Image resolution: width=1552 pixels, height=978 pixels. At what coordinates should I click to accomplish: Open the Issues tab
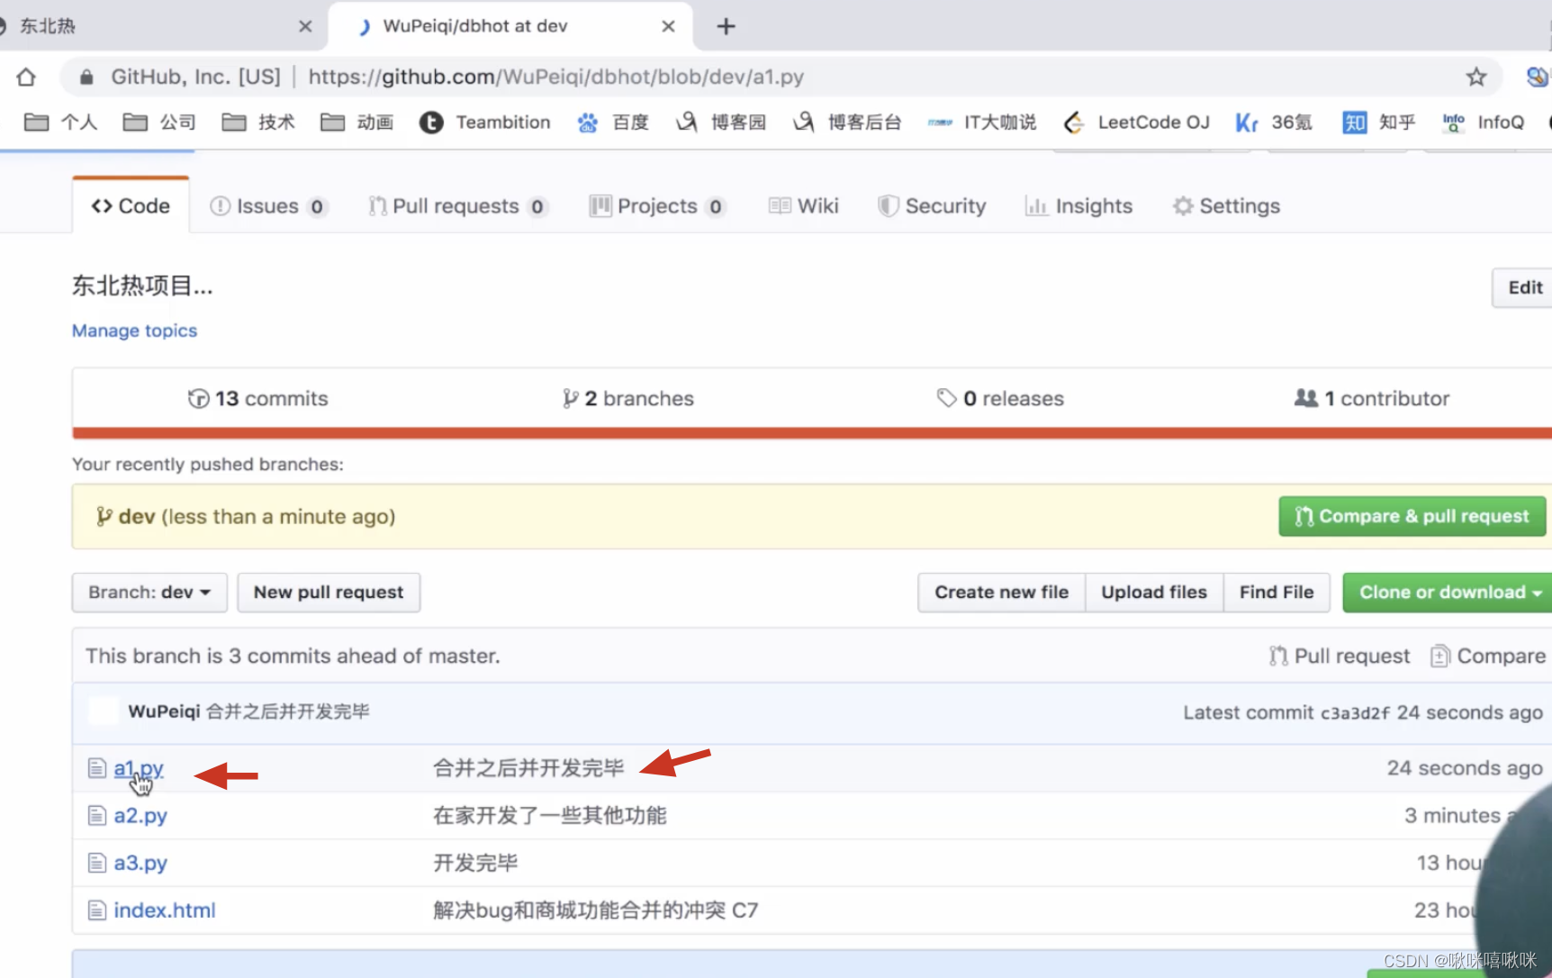[x=268, y=206]
